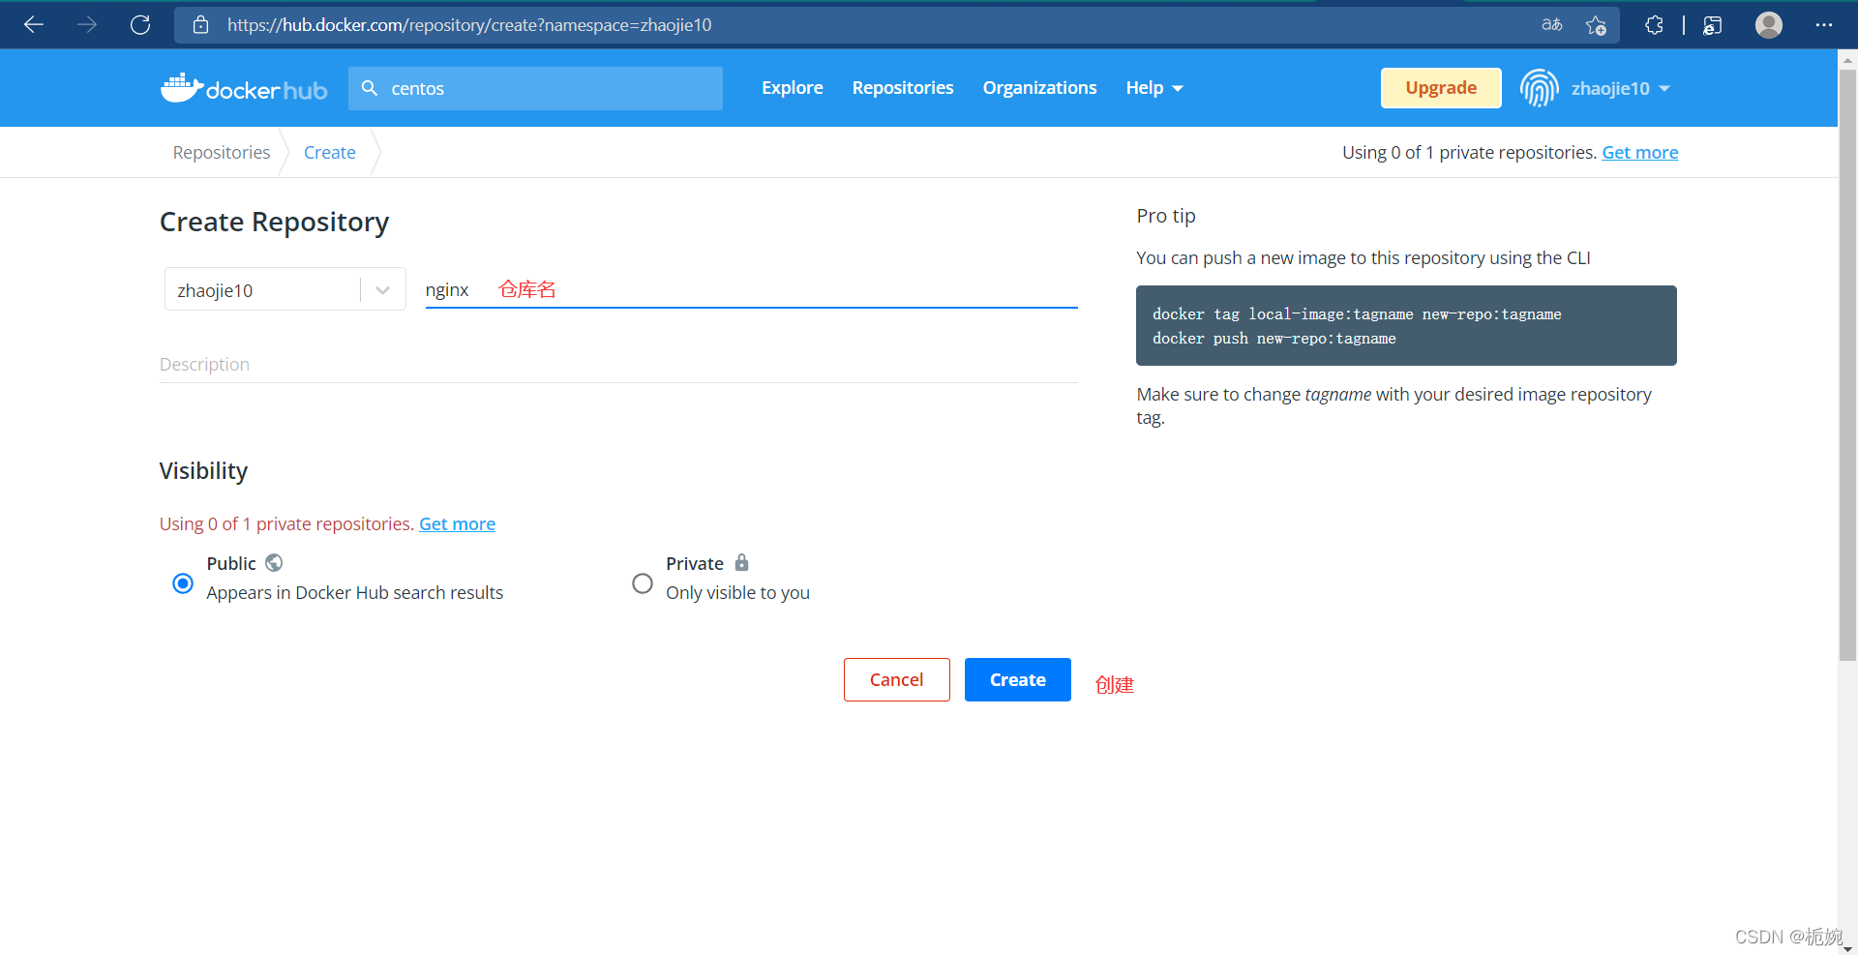Open the collections icon in the browser toolbar
The width and height of the screenshot is (1858, 955).
pyautogui.click(x=1713, y=25)
